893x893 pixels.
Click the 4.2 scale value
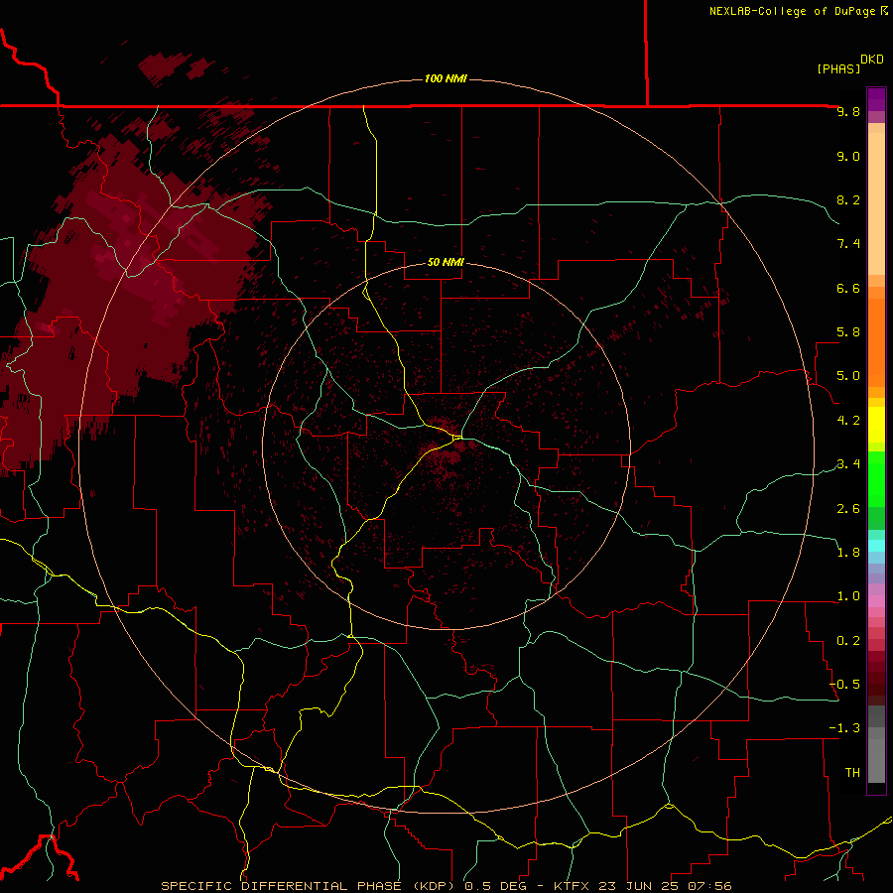pos(848,421)
